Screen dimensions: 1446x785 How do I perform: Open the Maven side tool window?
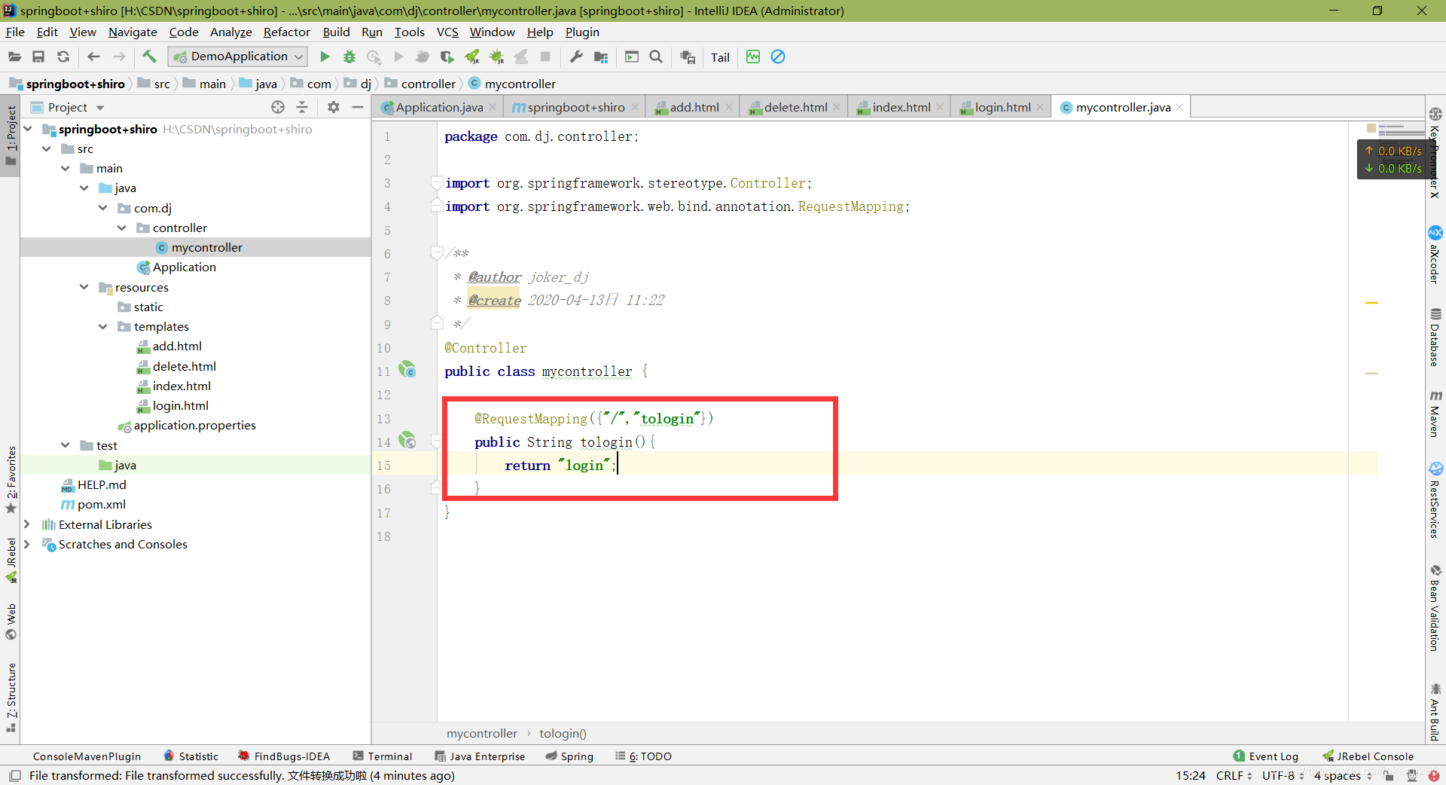(1435, 413)
